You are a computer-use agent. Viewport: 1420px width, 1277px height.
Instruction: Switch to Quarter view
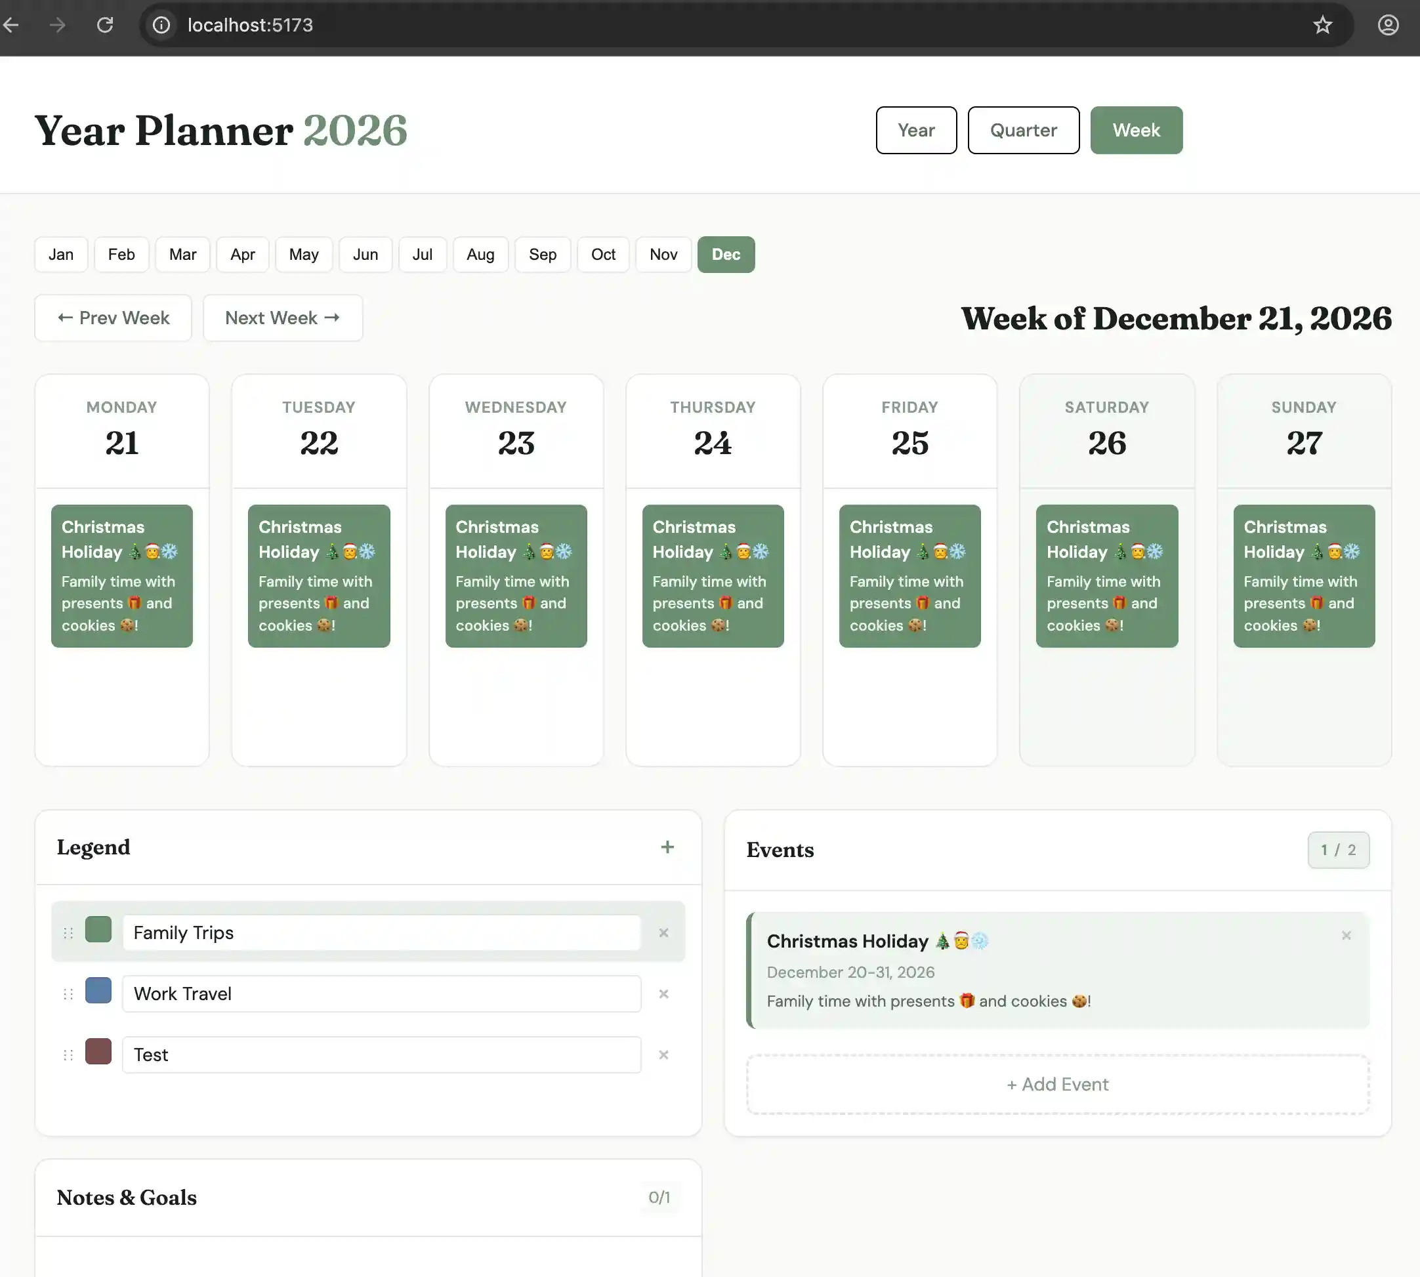[x=1023, y=130]
